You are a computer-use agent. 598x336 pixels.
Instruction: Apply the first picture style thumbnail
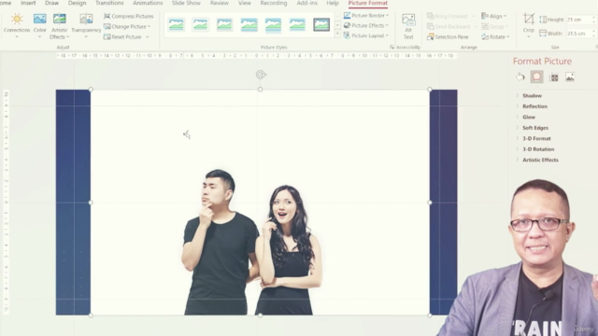point(176,25)
